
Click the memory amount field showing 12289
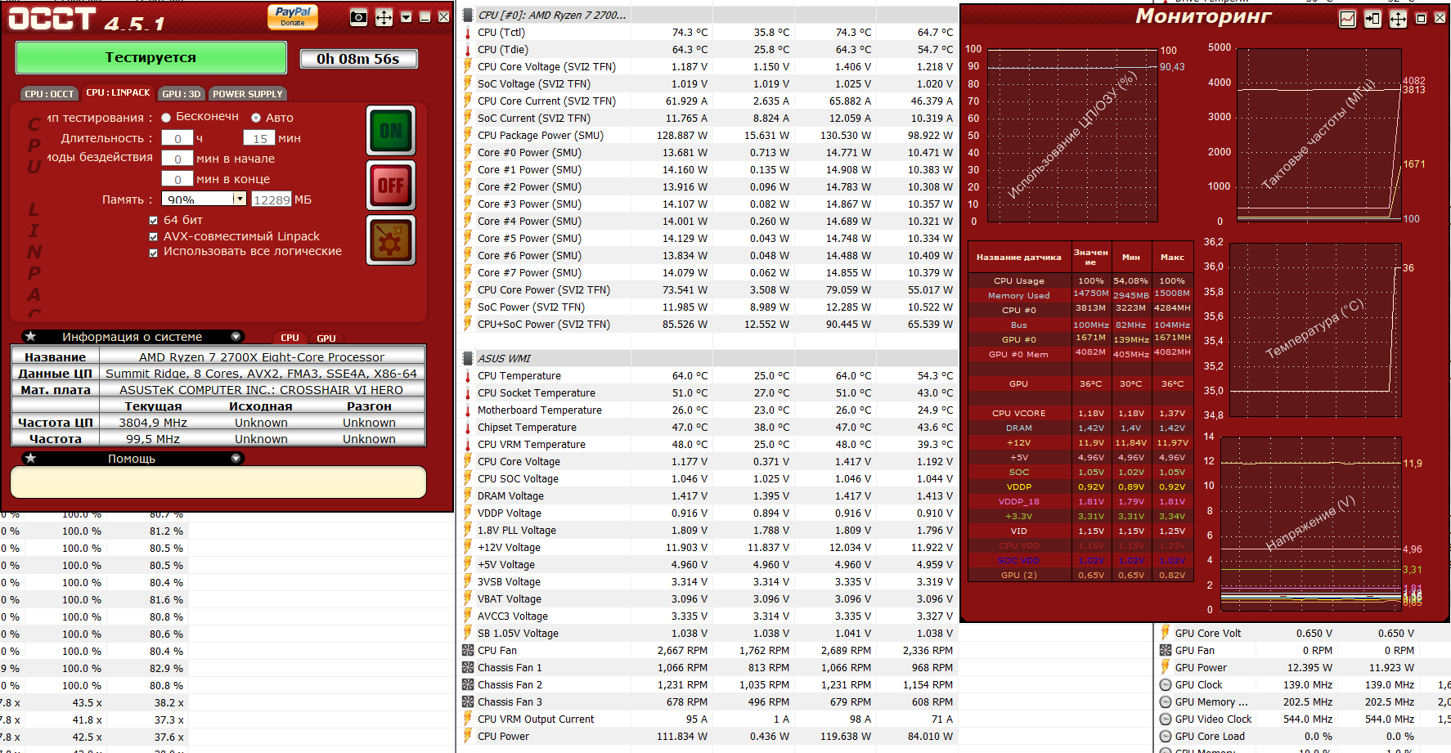pyautogui.click(x=272, y=199)
